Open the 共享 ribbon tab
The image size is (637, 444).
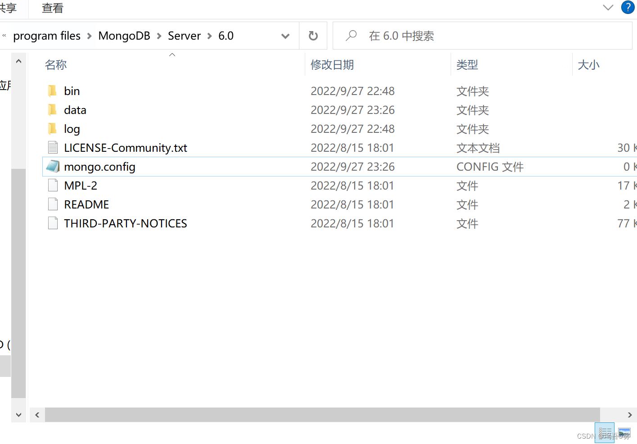(8, 8)
